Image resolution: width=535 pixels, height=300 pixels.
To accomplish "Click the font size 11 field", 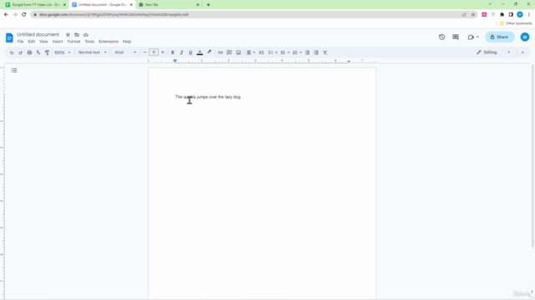I will [154, 52].
